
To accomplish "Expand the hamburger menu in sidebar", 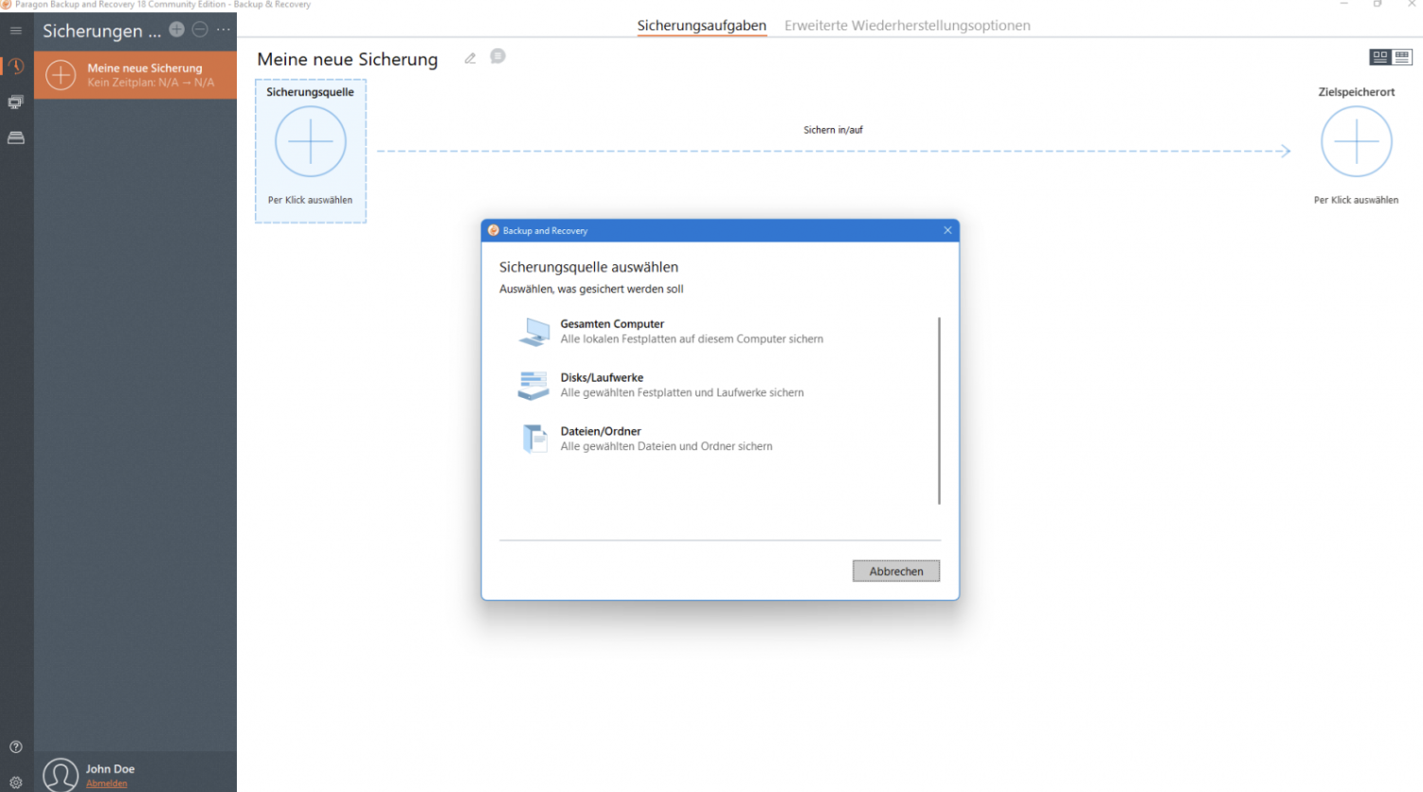I will click(x=16, y=30).
